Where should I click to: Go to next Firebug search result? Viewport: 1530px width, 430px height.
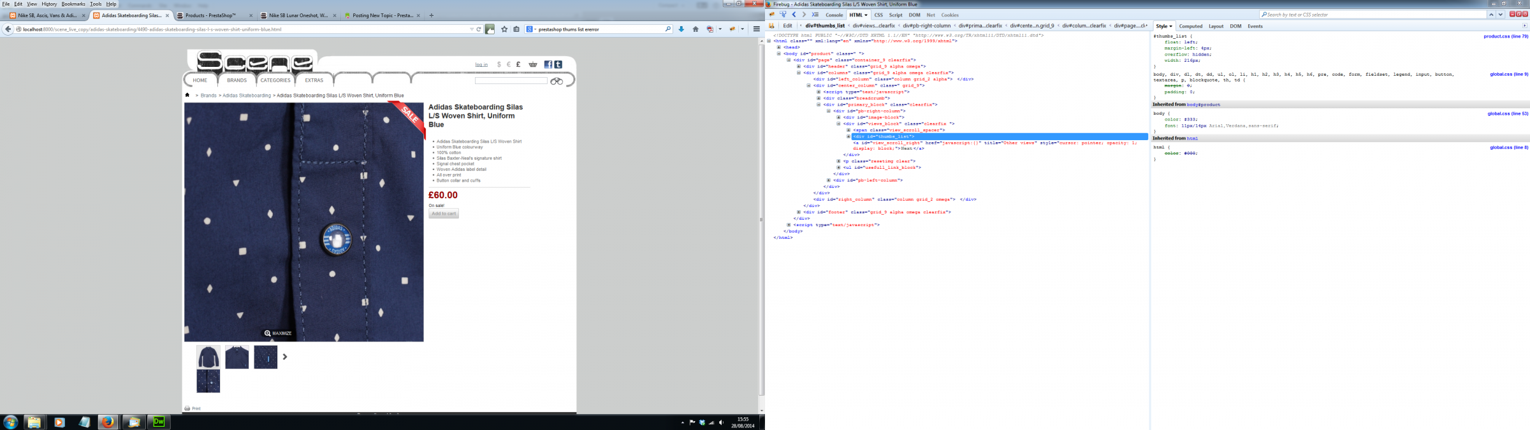(1500, 15)
